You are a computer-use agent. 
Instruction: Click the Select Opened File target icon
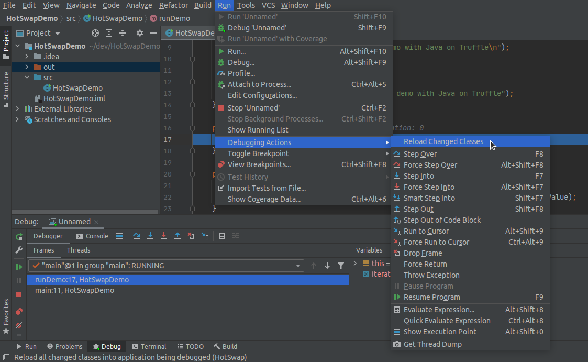click(95, 33)
